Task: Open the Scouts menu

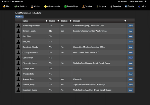Action: click(87, 6)
